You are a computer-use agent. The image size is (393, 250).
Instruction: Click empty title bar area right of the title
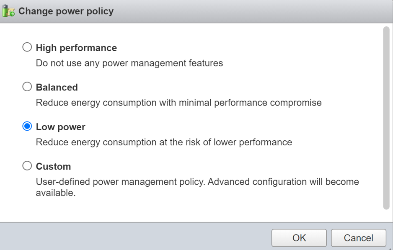pos(251,11)
